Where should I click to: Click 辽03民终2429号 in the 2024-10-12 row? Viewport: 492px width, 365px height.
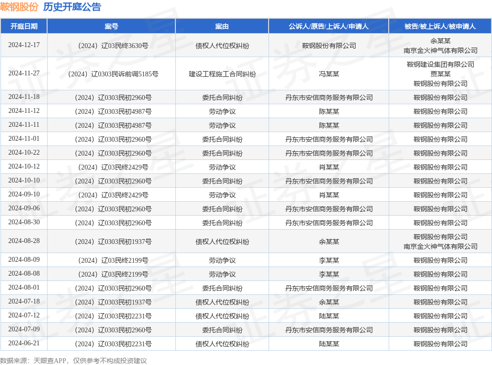113,167
